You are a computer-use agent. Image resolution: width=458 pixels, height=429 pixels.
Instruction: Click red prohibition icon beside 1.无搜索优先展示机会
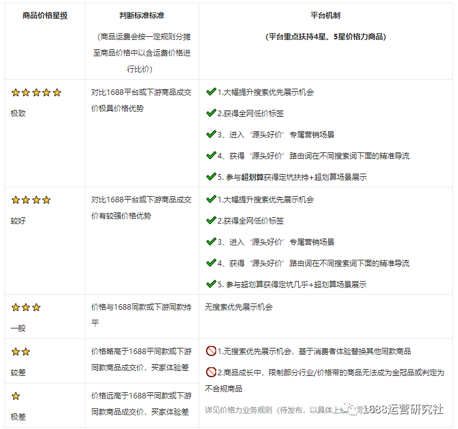(x=211, y=351)
